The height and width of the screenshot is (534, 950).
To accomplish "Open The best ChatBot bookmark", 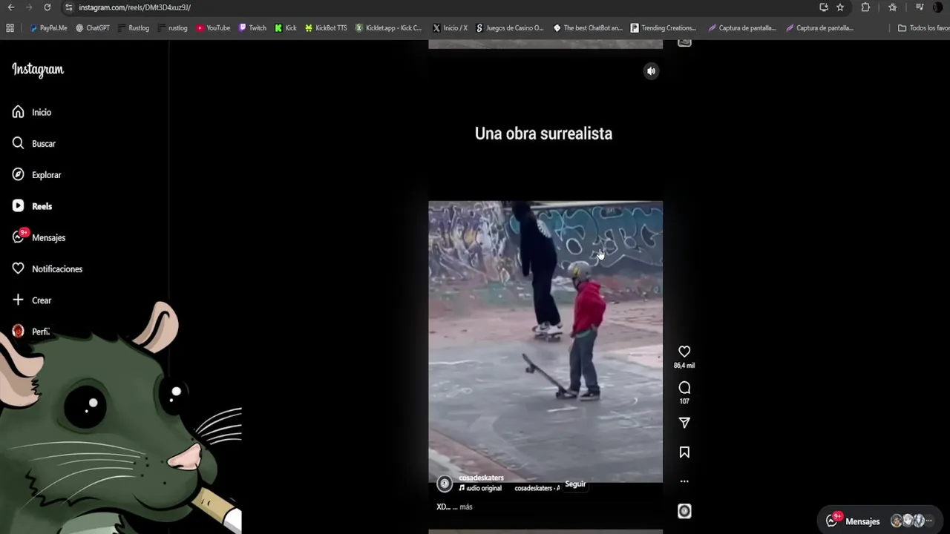I will (588, 28).
